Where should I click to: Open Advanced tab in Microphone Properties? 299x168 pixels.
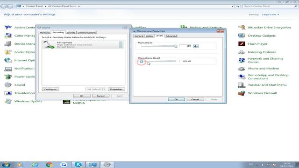[171, 36]
